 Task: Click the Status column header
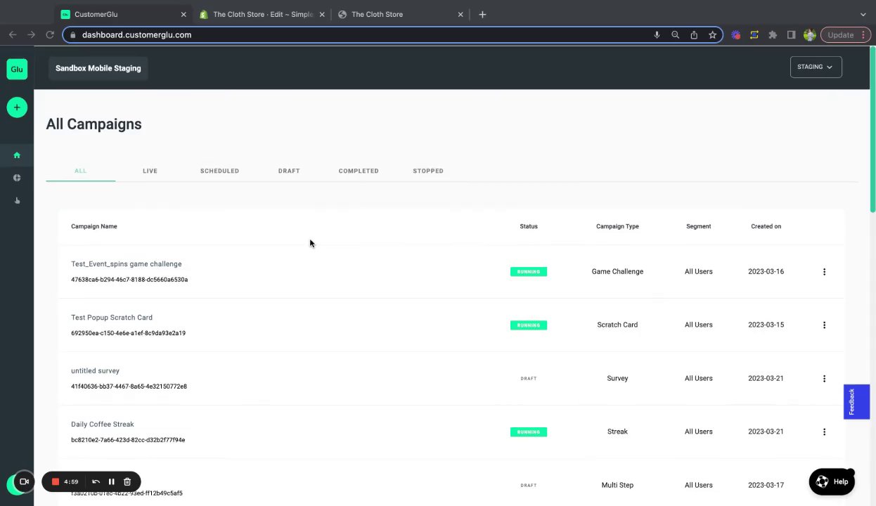click(x=529, y=226)
